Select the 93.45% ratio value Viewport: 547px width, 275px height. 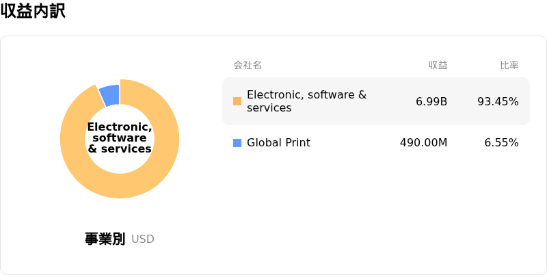coord(498,102)
